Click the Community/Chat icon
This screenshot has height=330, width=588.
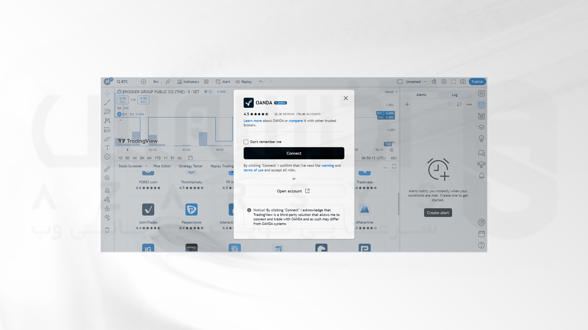(x=481, y=153)
